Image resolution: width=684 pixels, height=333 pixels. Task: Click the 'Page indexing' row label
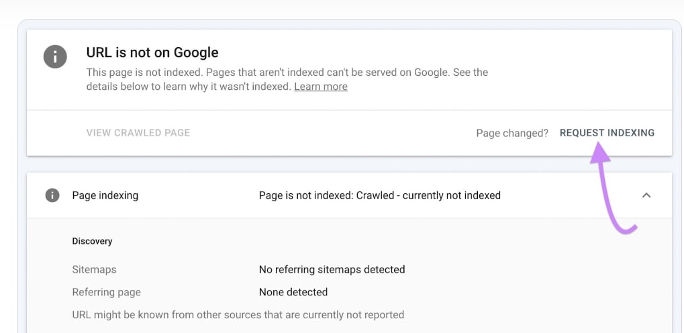coord(105,195)
